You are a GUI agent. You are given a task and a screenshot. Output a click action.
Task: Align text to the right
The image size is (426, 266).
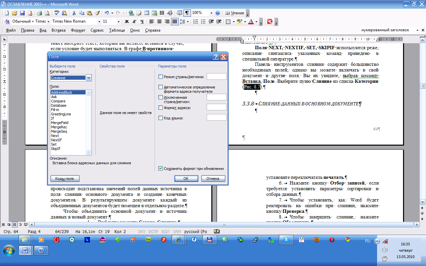click(x=167, y=21)
